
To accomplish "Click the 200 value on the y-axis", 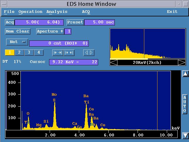I will [x=12, y=106].
